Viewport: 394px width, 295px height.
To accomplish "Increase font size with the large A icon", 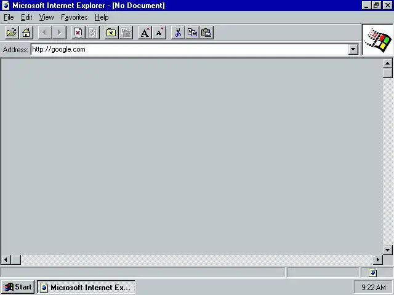I will click(x=145, y=33).
